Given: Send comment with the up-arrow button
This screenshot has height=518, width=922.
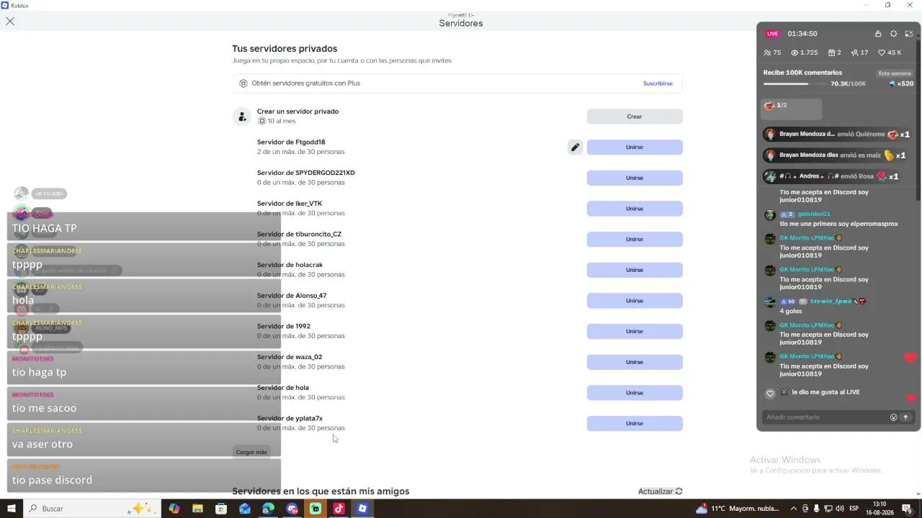Looking at the screenshot, I should [905, 417].
